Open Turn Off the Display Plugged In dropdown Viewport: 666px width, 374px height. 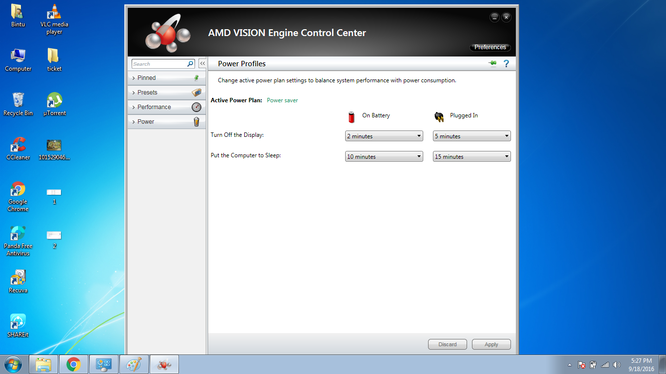(472, 136)
